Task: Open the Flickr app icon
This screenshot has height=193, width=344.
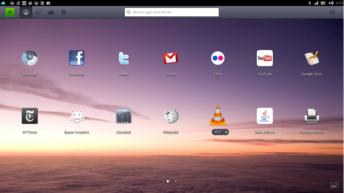Action: pos(218,58)
